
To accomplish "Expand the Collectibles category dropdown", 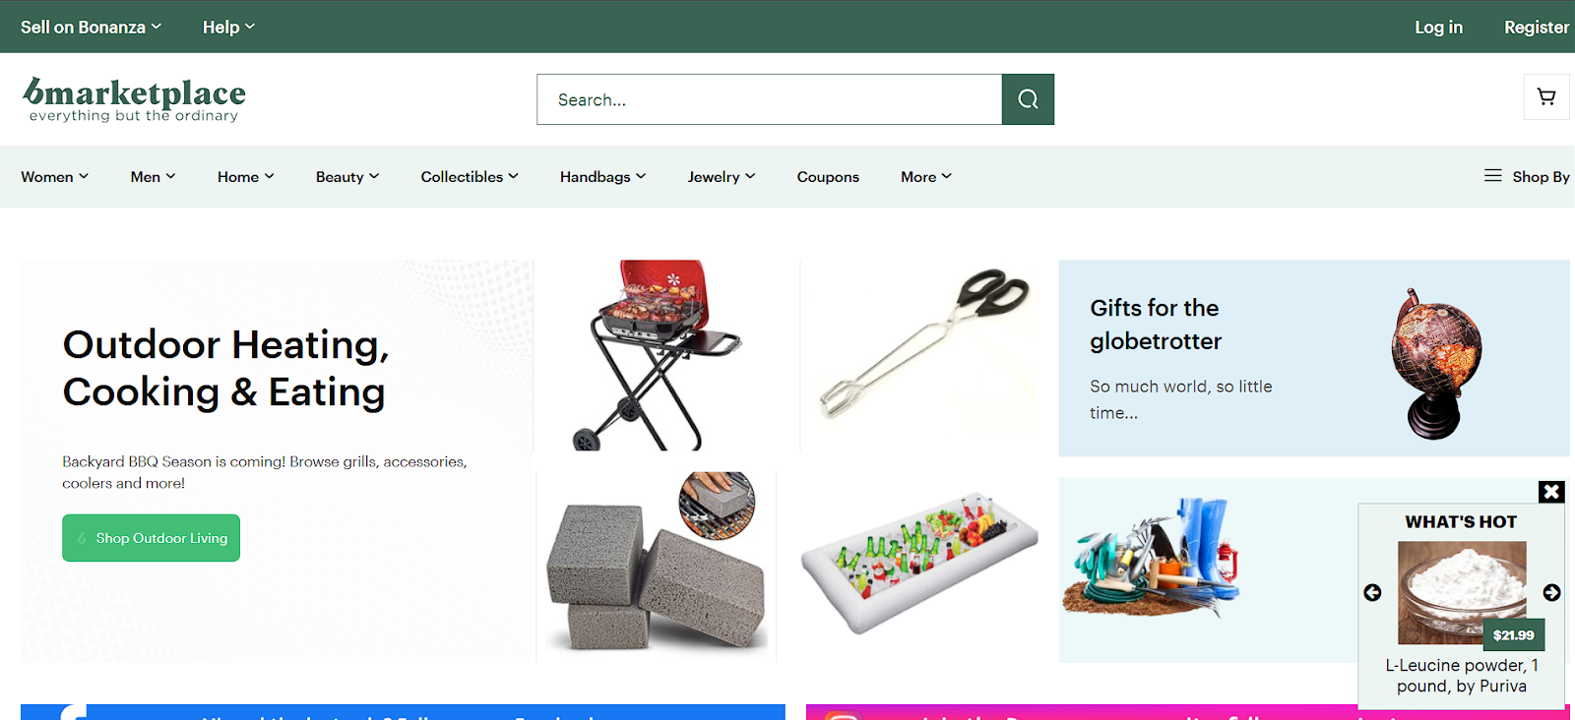I will click(470, 177).
